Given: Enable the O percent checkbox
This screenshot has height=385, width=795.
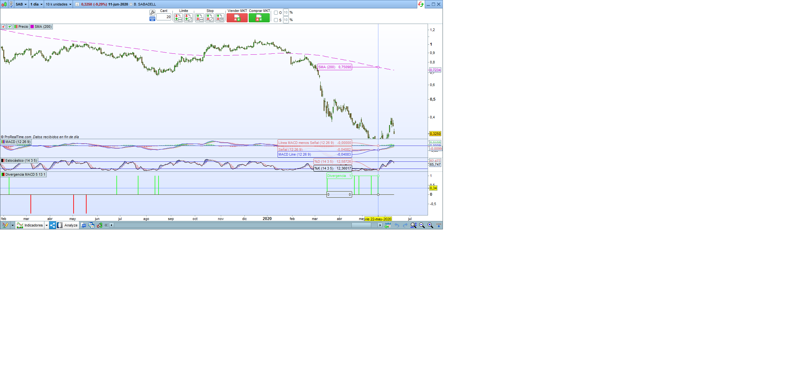Looking at the screenshot, I should click(x=276, y=13).
